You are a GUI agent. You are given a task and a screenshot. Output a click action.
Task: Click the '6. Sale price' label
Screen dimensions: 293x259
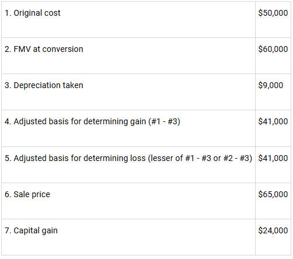click(27, 194)
